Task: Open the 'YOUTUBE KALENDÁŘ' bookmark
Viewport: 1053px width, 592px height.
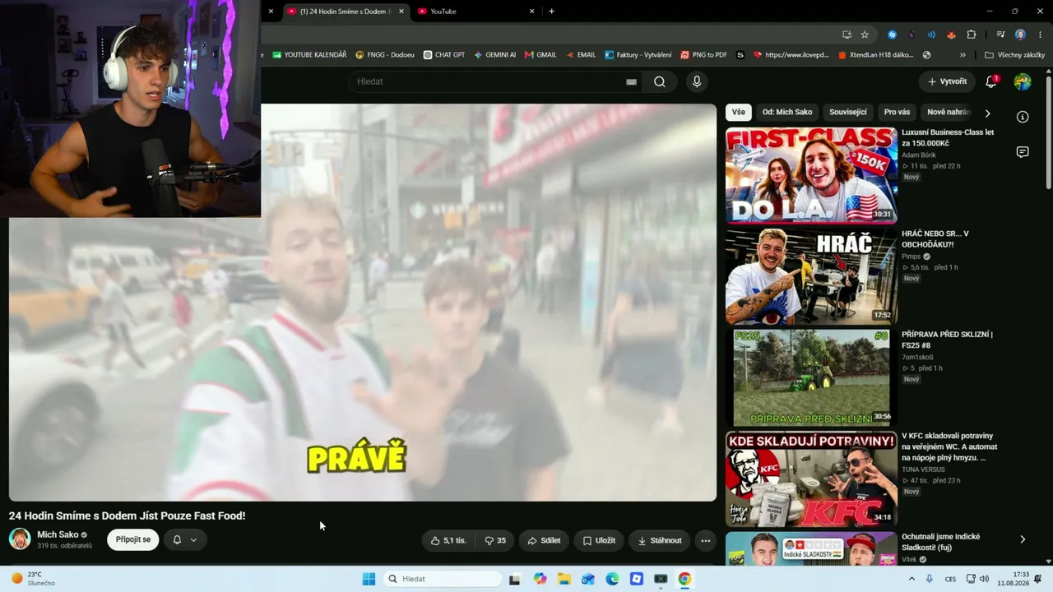Action: (309, 55)
